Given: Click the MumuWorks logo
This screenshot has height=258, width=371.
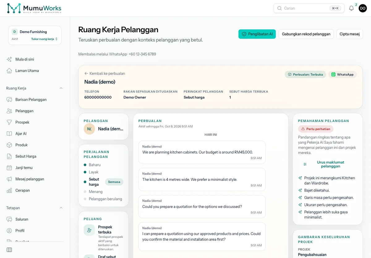Looking at the screenshot, I should click(34, 8).
